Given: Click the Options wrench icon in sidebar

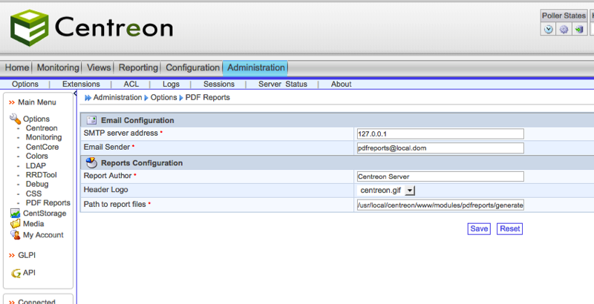Looking at the screenshot, I should [15, 119].
